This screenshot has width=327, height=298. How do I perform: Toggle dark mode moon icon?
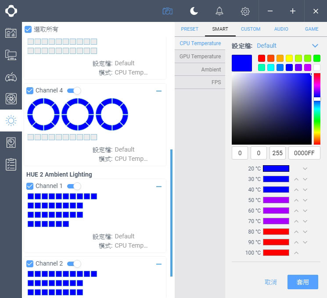pyautogui.click(x=194, y=11)
